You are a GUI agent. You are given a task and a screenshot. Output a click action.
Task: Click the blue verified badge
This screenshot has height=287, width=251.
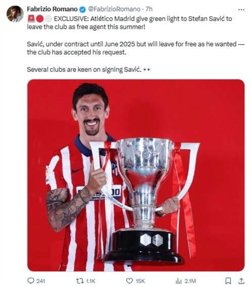pyautogui.click(x=83, y=9)
